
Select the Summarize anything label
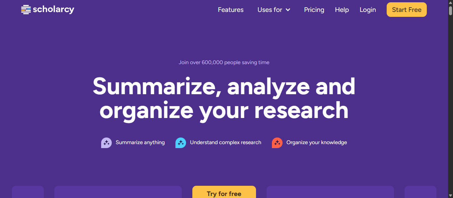[x=140, y=142]
